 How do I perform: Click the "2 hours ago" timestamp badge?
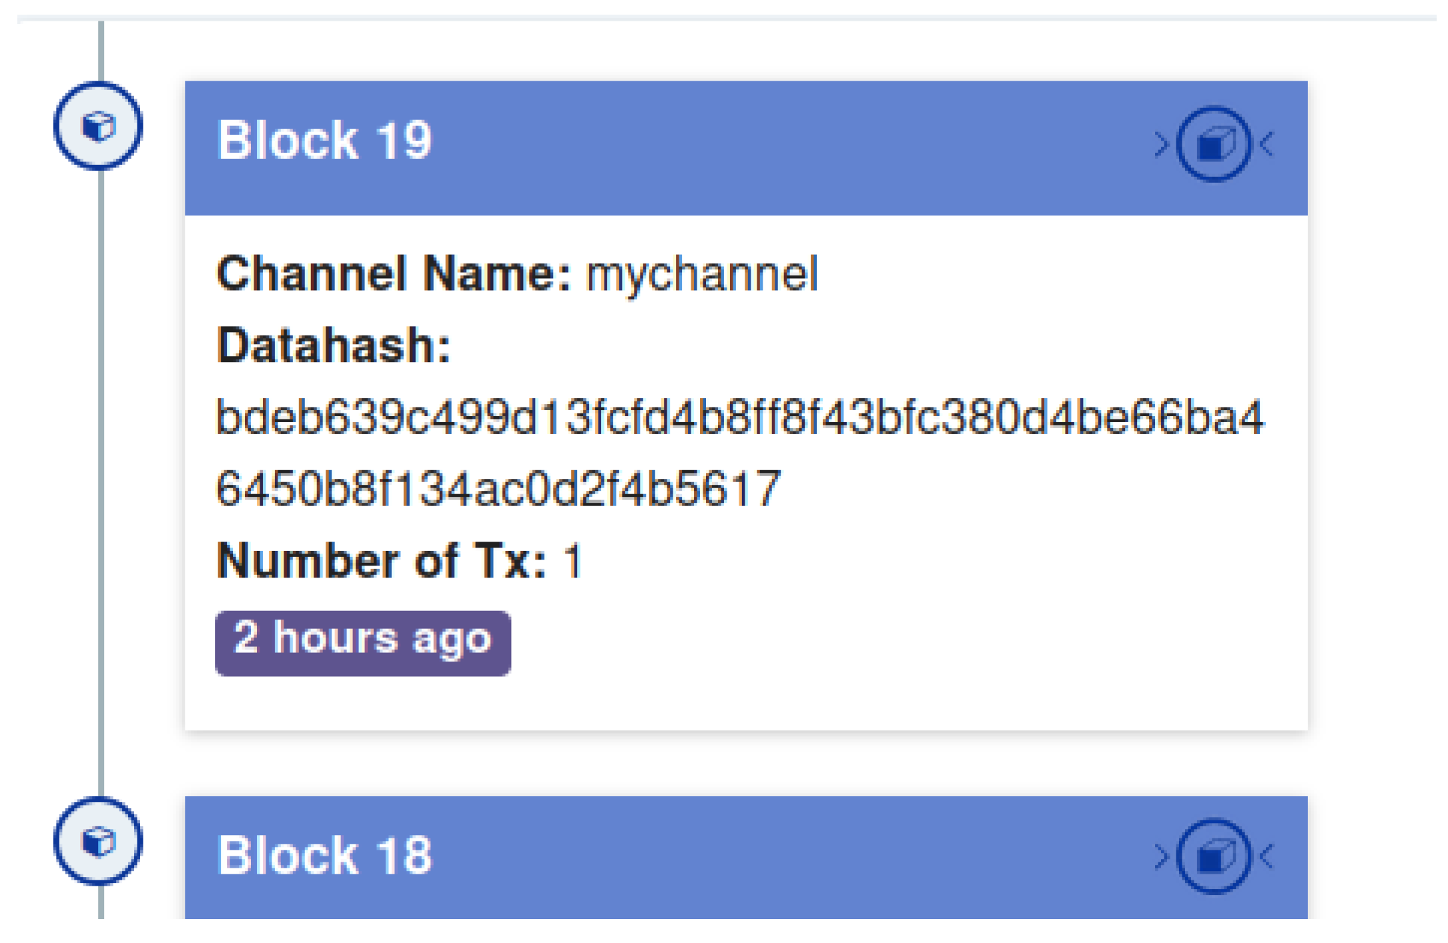[x=362, y=642]
